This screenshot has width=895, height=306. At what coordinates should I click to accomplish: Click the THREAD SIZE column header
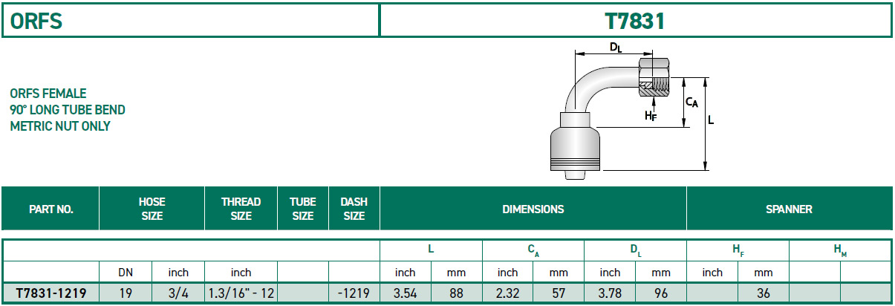click(241, 209)
